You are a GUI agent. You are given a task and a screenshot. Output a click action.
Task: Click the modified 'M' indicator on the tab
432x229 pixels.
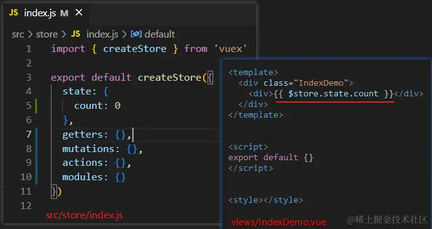click(64, 13)
